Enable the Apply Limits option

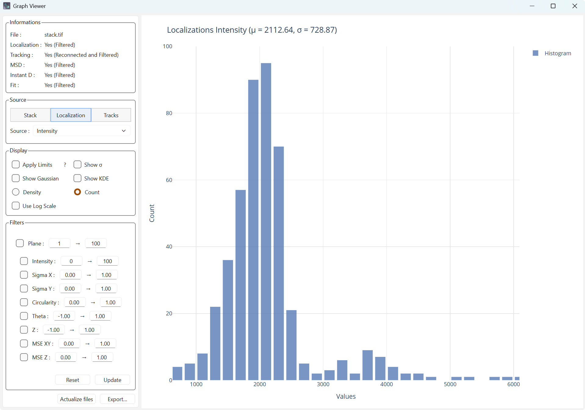tap(16, 165)
